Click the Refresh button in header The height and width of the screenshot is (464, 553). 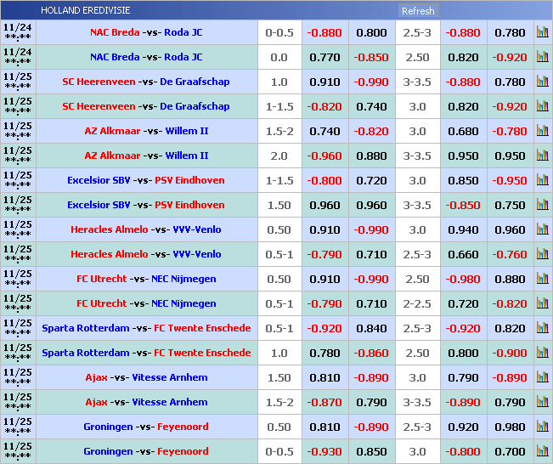[417, 11]
